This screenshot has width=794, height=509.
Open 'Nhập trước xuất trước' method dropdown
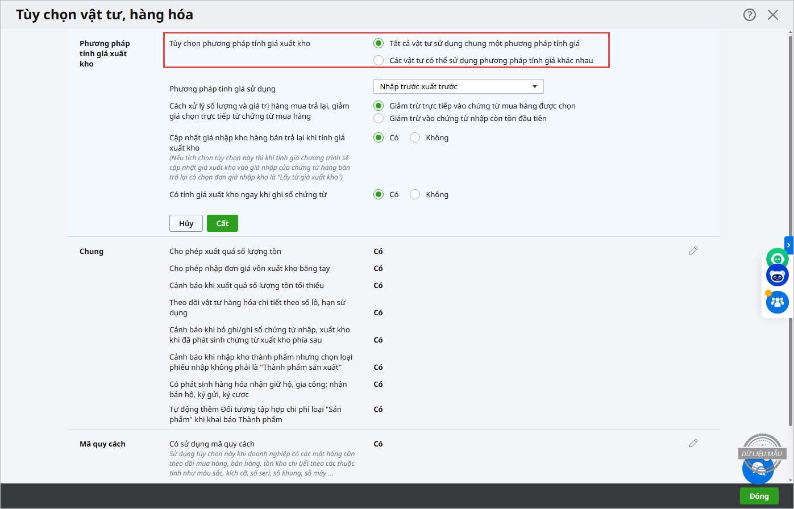[x=458, y=86]
